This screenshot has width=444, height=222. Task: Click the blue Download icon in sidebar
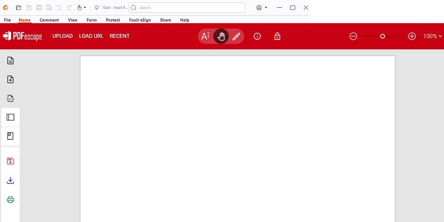11,180
